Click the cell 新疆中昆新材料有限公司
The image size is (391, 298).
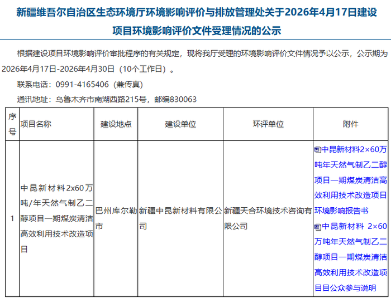180,218
